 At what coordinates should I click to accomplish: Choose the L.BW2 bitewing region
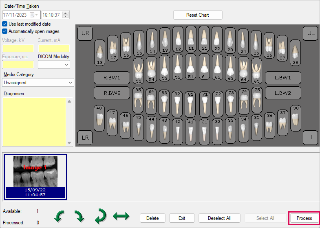(x=283, y=93)
